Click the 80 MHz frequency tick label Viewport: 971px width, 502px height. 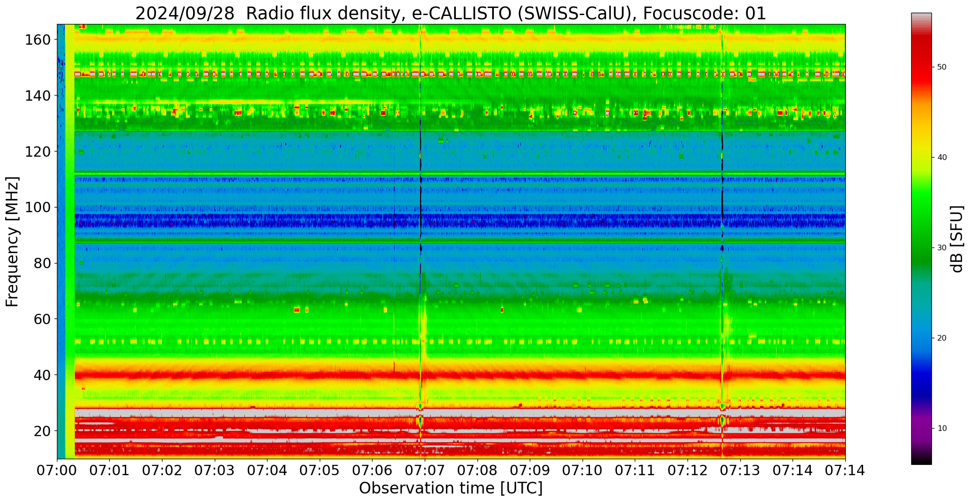point(42,263)
